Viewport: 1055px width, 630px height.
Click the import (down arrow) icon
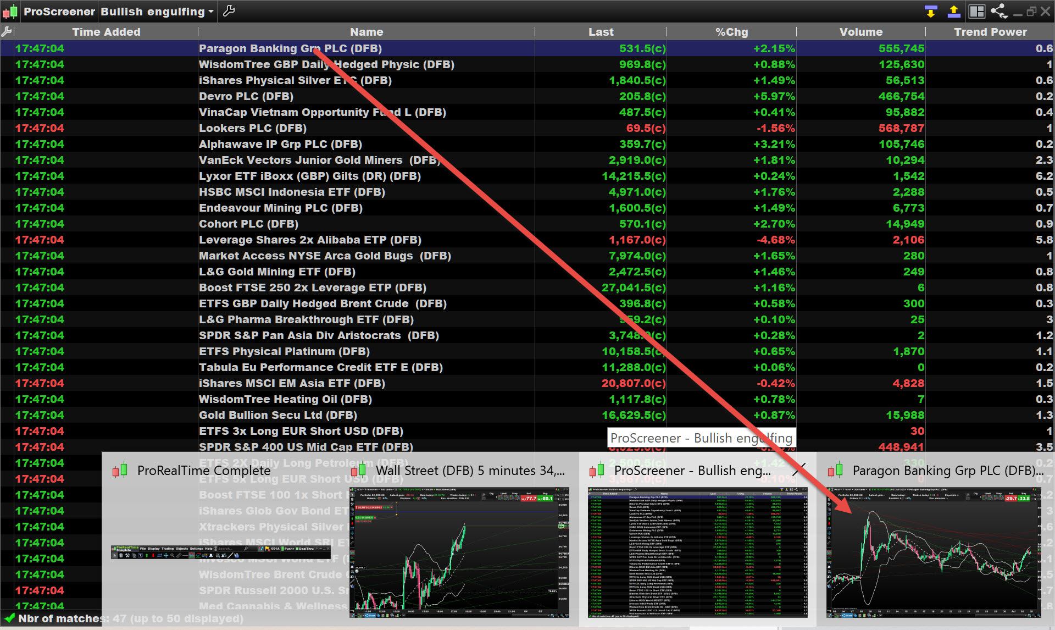[x=930, y=12]
